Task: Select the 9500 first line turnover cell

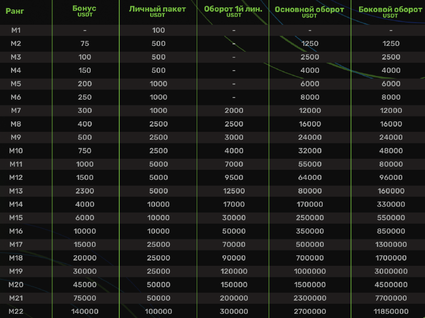Action: tap(234, 178)
